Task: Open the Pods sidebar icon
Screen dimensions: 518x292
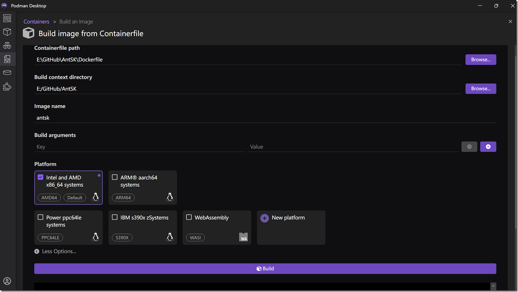Action: [x=7, y=45]
